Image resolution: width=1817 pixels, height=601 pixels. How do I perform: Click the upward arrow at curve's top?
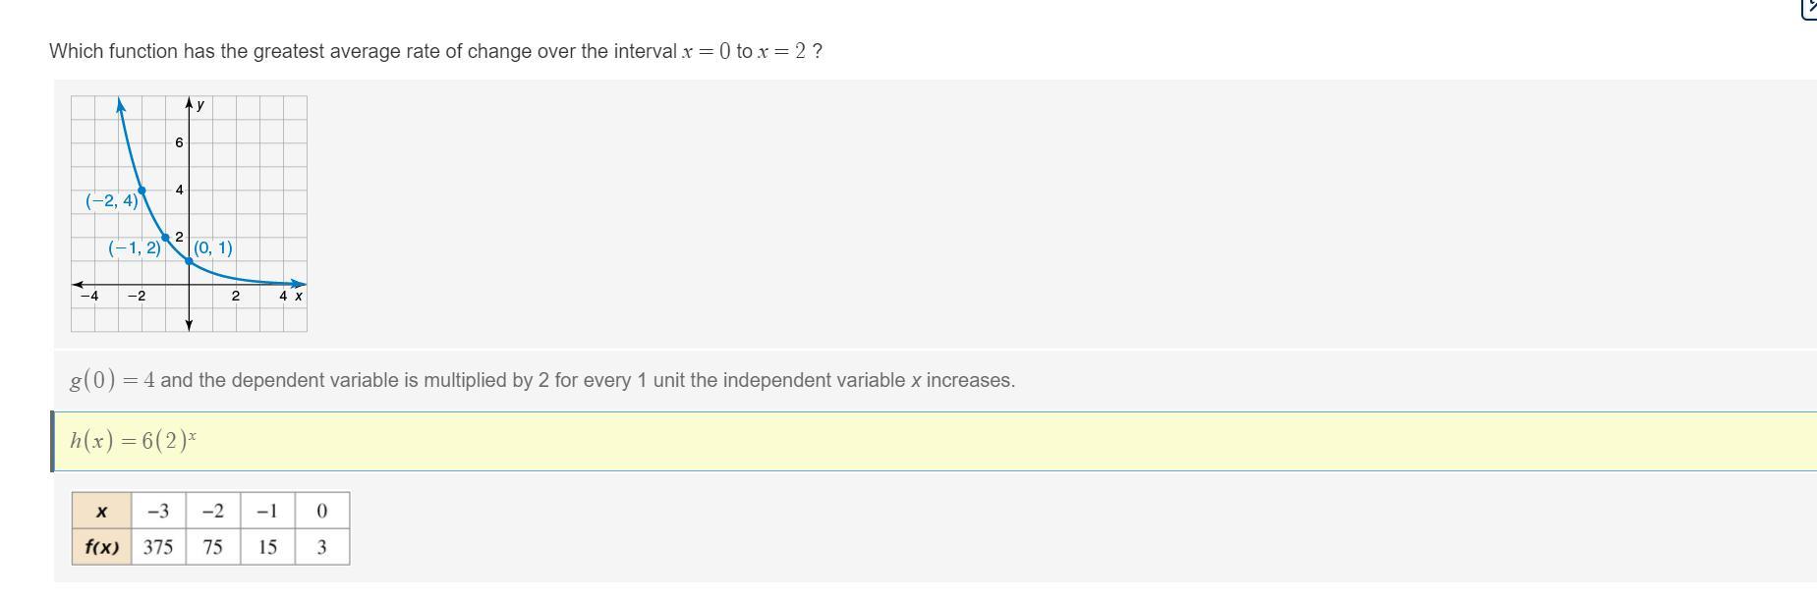120,103
